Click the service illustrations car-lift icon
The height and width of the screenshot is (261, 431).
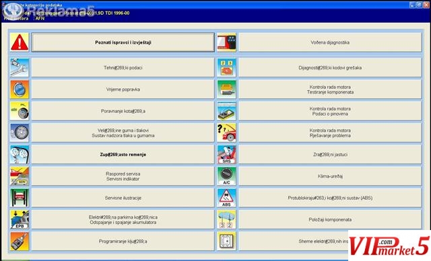click(x=20, y=198)
